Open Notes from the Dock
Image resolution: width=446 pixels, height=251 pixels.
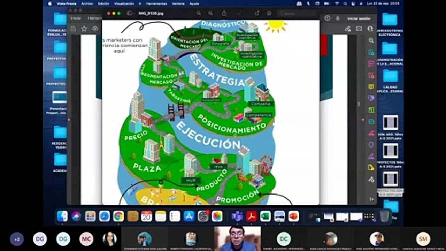tap(161, 216)
